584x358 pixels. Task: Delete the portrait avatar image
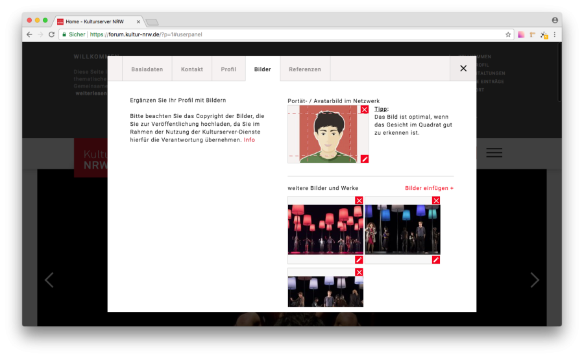click(x=365, y=110)
